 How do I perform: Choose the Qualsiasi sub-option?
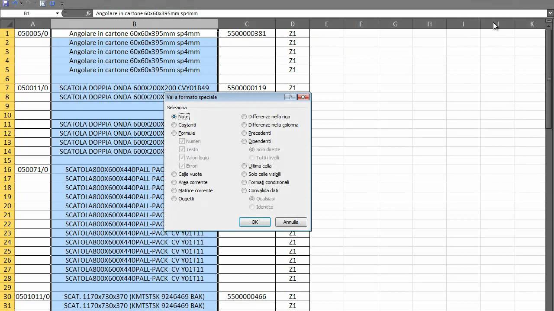click(x=252, y=199)
